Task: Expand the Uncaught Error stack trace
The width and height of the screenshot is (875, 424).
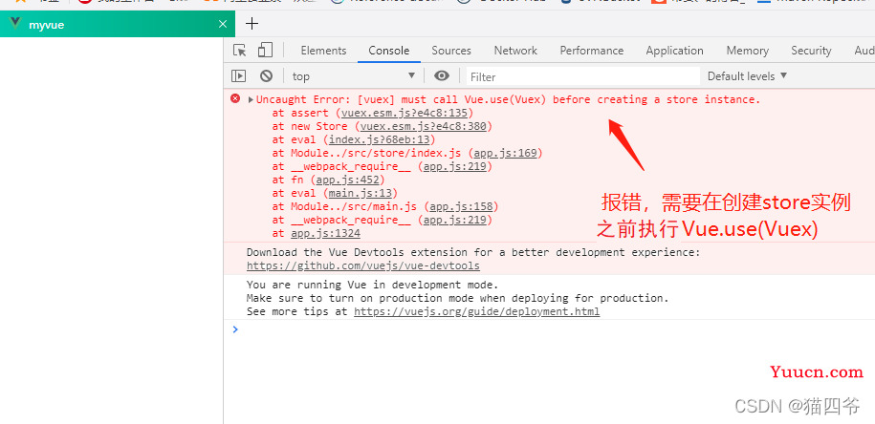Action: (251, 99)
